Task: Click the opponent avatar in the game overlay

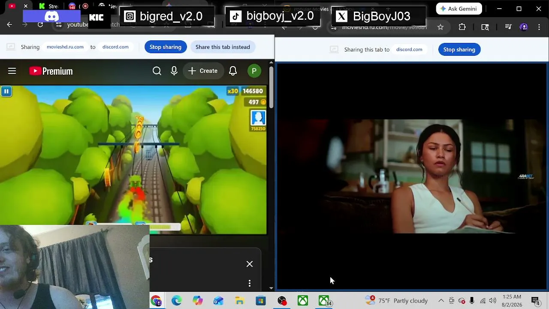Action: click(x=258, y=118)
